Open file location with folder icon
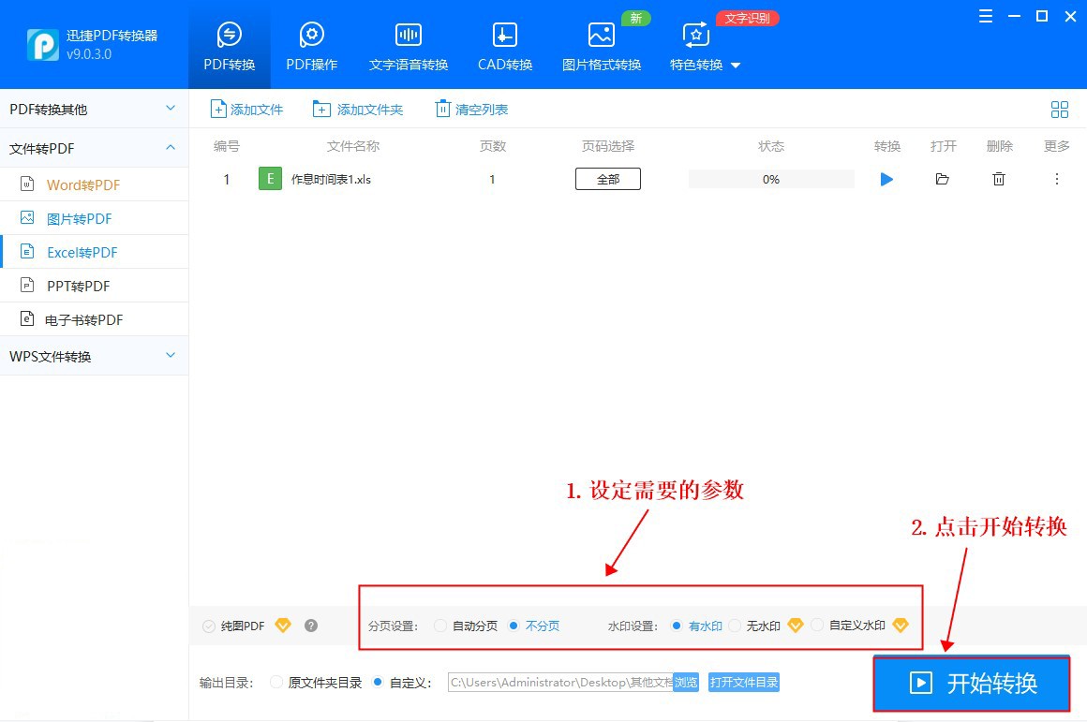Viewport: 1087px width, 722px height. click(943, 179)
